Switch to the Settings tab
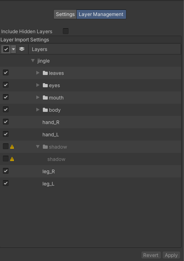The width and height of the screenshot is (184, 261). coord(65,14)
